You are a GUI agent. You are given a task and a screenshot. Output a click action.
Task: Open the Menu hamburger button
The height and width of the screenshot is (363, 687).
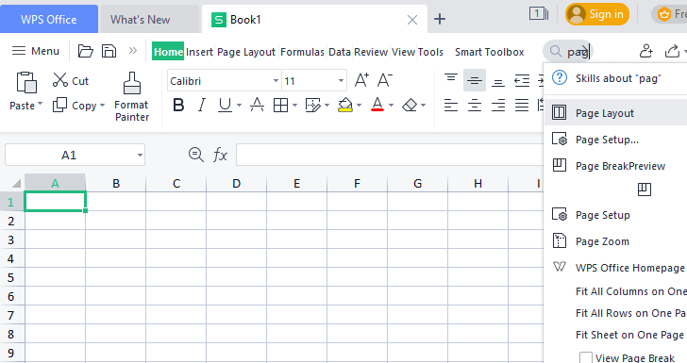(x=36, y=51)
